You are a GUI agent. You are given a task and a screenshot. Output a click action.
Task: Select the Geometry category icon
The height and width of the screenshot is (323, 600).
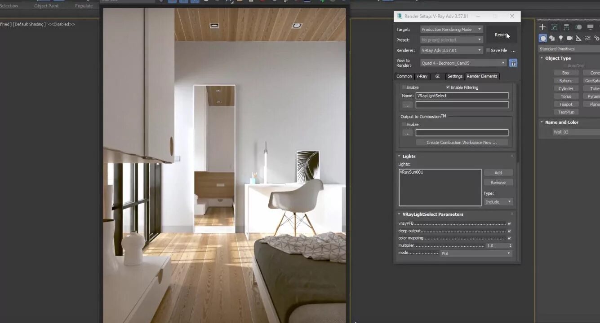543,38
